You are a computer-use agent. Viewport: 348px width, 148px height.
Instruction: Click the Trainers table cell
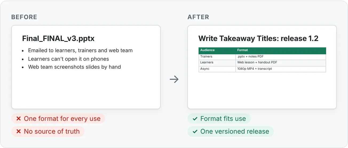(x=217, y=56)
